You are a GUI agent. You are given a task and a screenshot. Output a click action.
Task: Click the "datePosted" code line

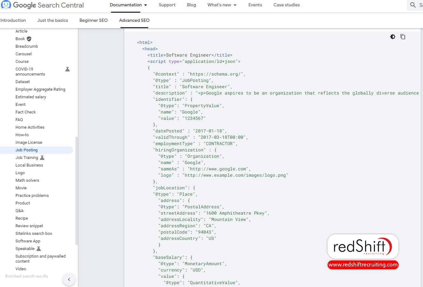click(x=190, y=131)
